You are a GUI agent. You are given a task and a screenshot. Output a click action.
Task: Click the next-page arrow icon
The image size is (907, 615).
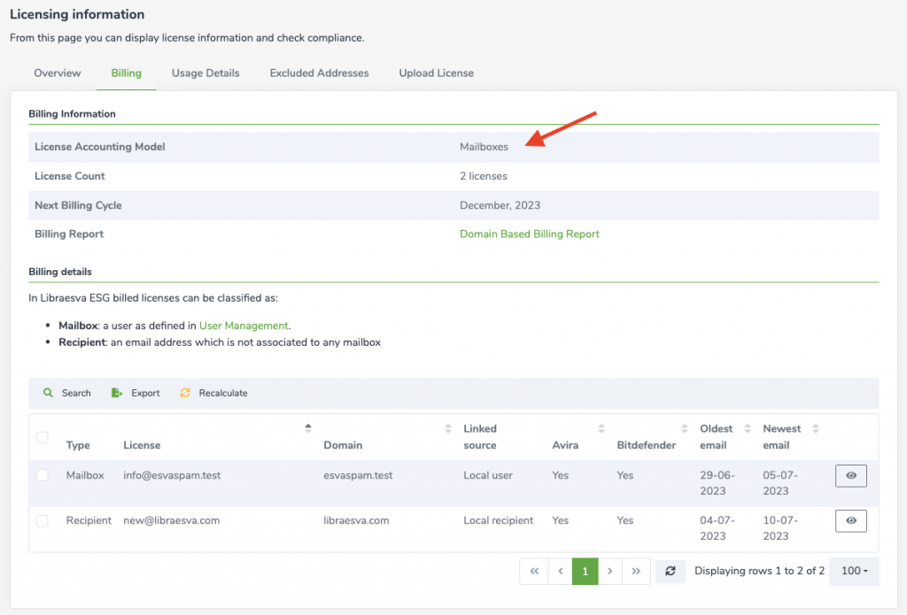pos(610,571)
